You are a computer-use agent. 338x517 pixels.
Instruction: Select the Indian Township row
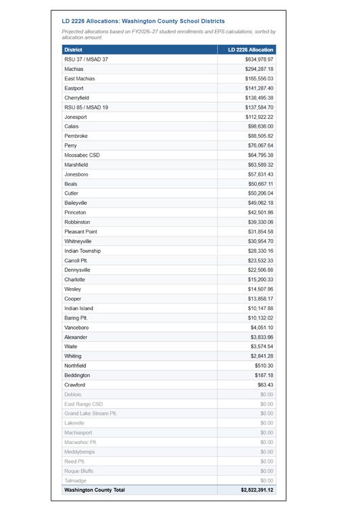click(x=169, y=251)
